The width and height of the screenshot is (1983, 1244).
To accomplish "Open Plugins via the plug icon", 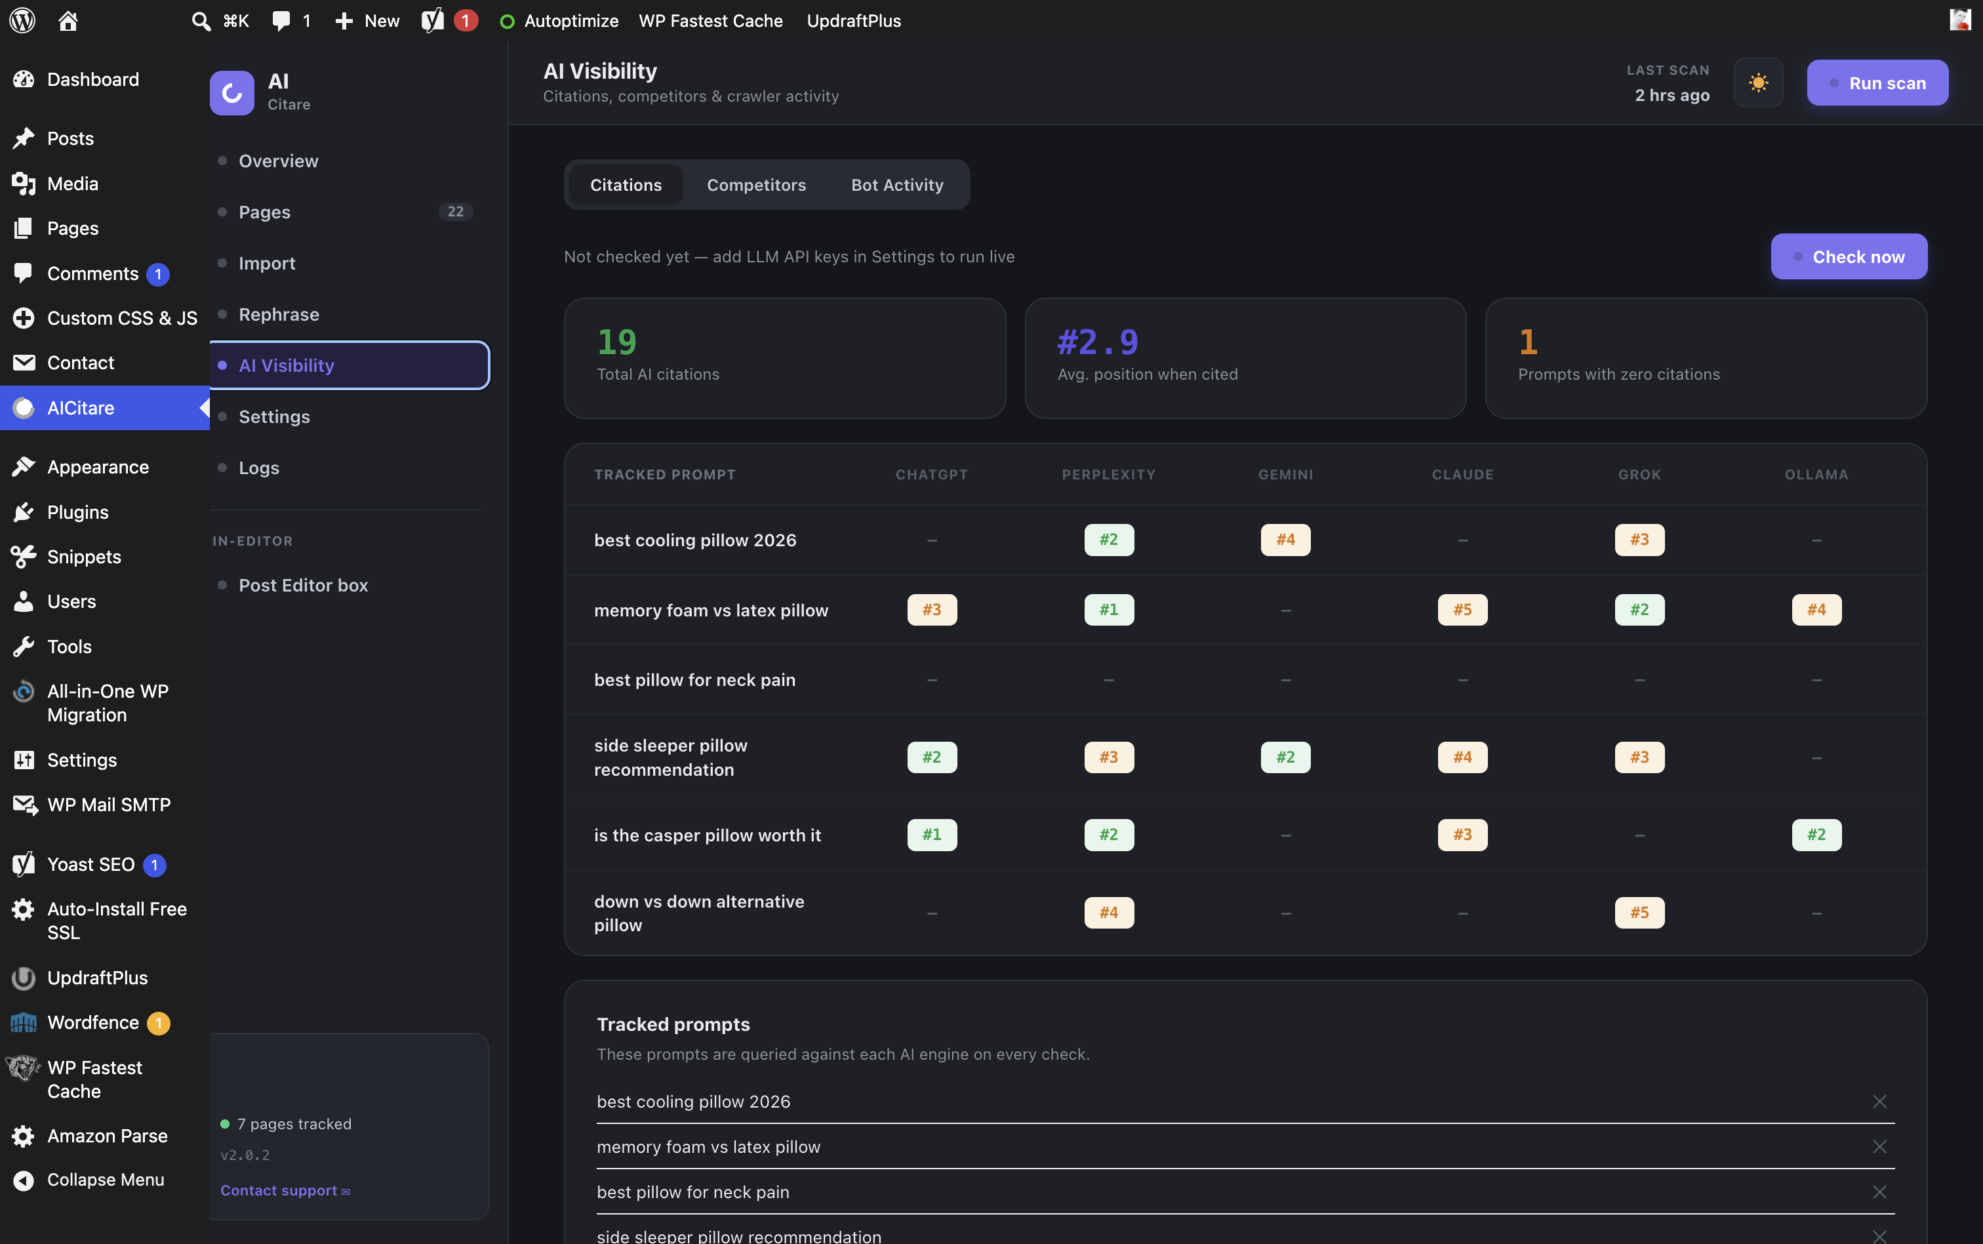I will [24, 513].
